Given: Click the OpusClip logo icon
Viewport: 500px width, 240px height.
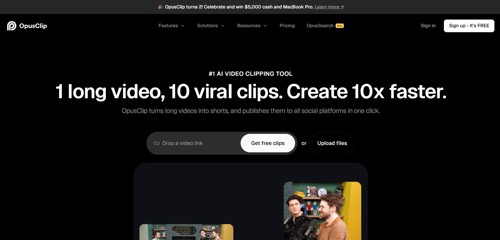Looking at the screenshot, I should 12,26.
